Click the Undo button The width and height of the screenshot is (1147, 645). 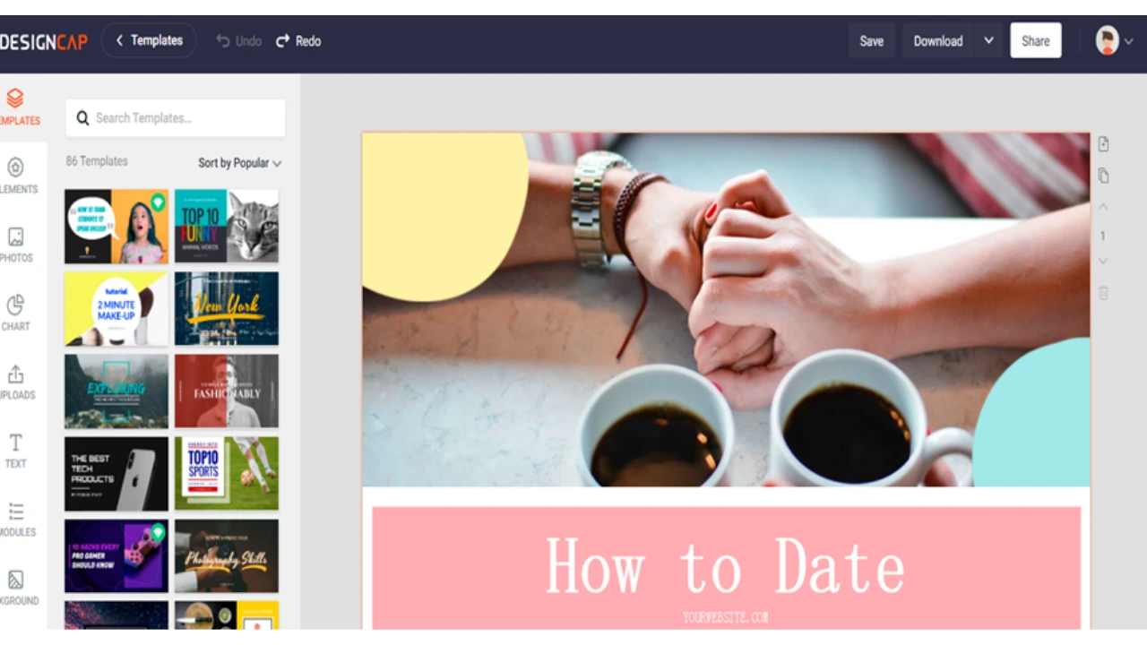(x=239, y=41)
